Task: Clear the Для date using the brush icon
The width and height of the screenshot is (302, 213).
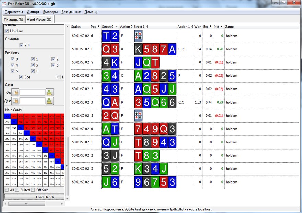Action: coord(50,102)
